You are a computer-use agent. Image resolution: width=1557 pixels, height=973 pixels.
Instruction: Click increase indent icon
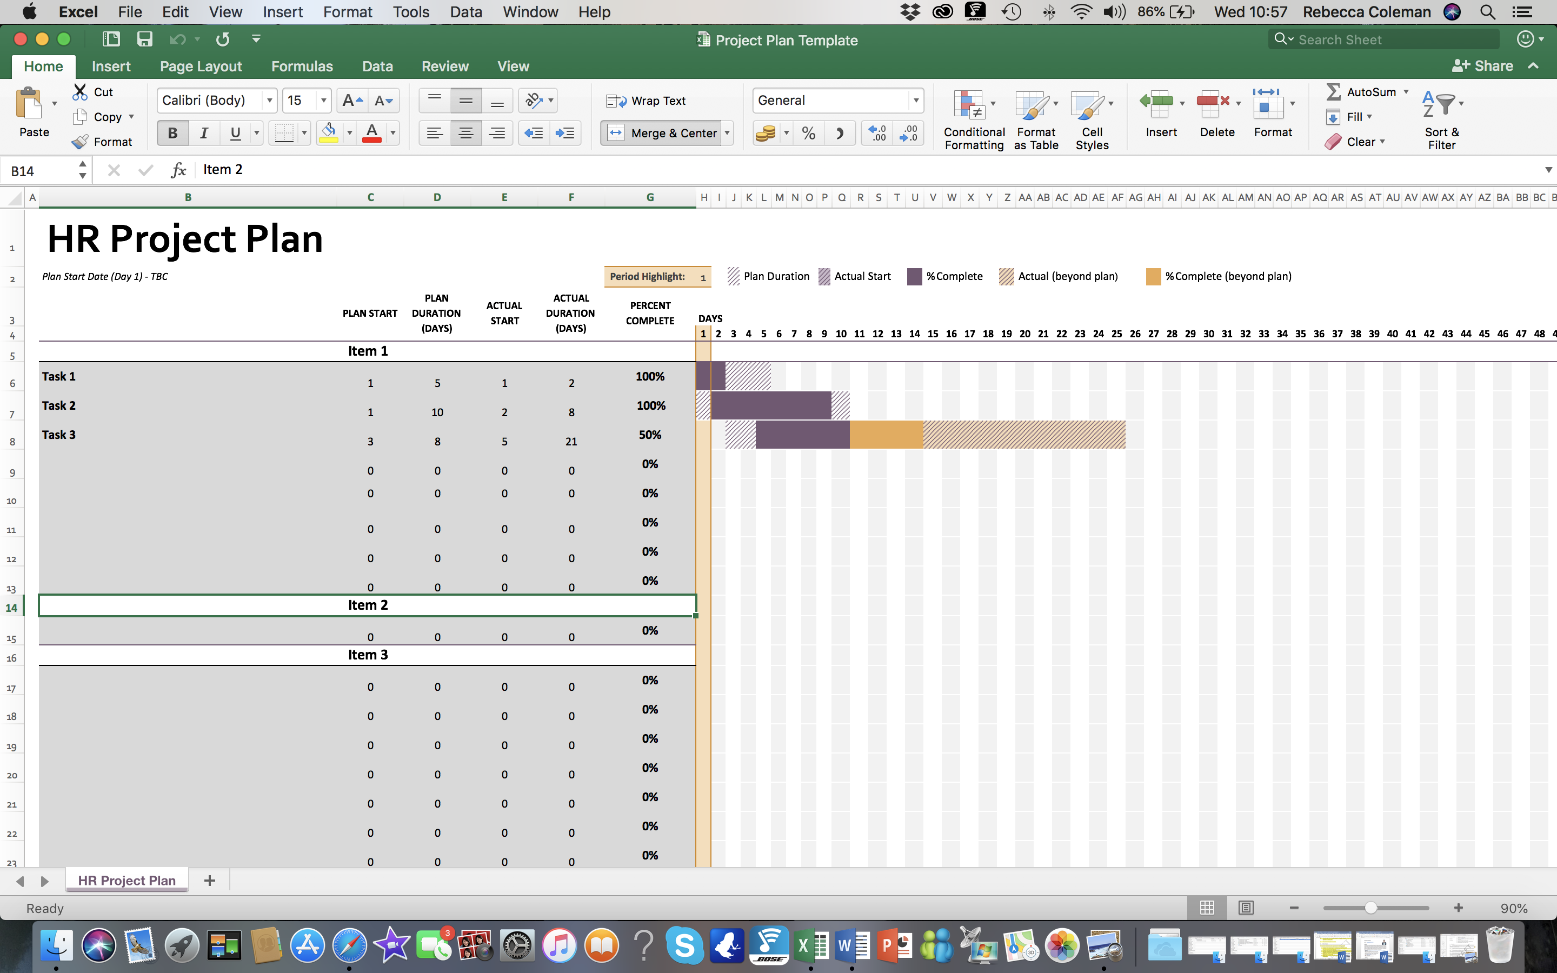point(565,133)
